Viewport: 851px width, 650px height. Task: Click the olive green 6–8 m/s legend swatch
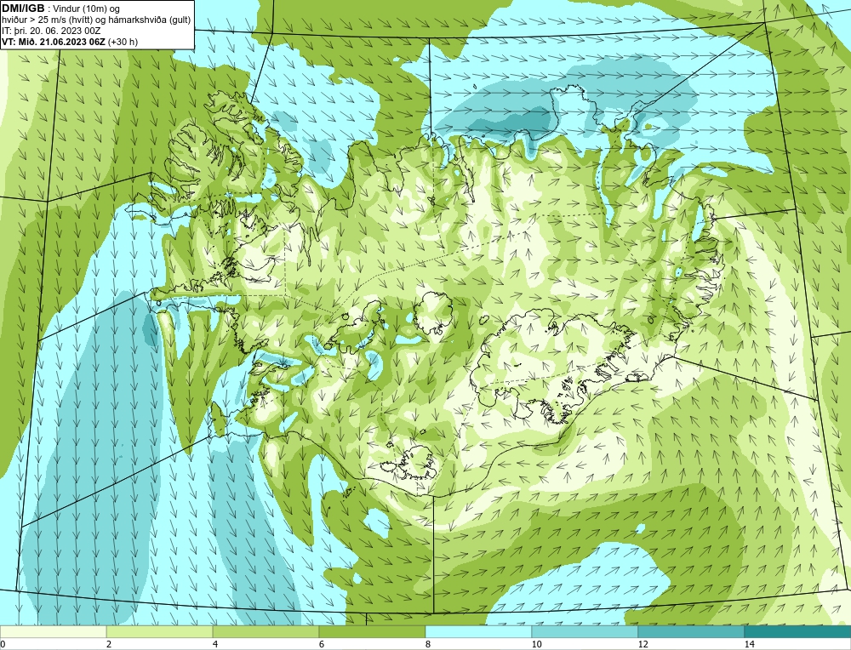point(373,632)
